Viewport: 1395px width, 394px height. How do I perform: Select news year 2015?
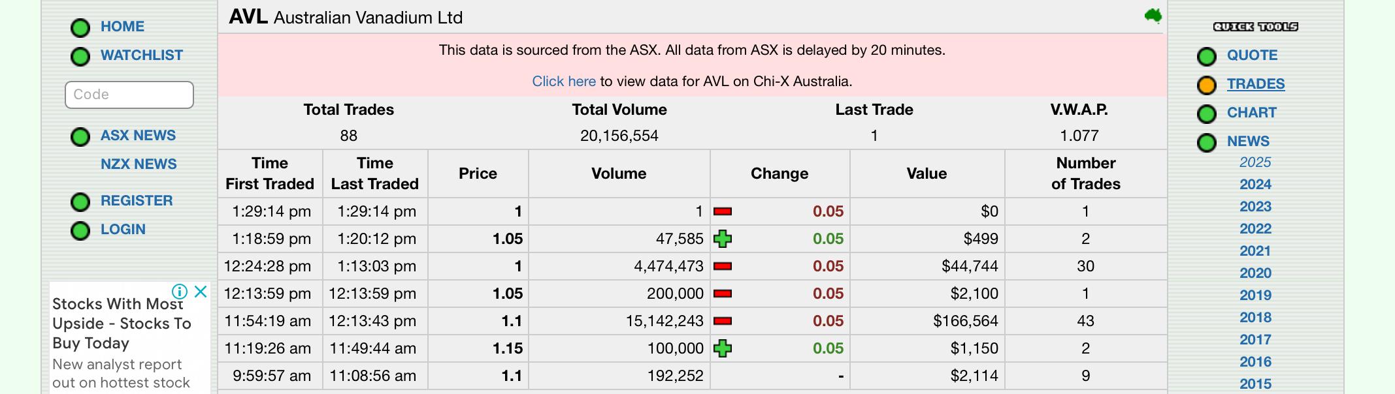tap(1255, 384)
